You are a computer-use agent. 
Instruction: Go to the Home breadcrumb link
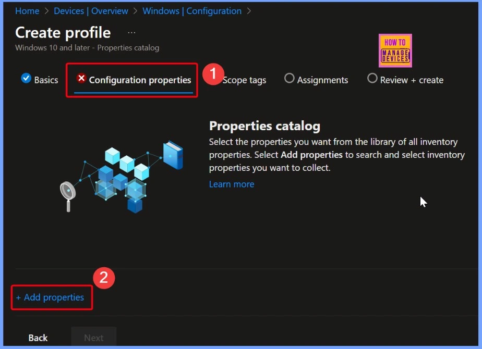27,11
